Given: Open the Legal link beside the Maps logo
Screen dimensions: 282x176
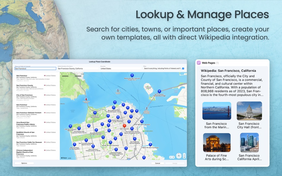Looking at the screenshot, I should point(69,158).
